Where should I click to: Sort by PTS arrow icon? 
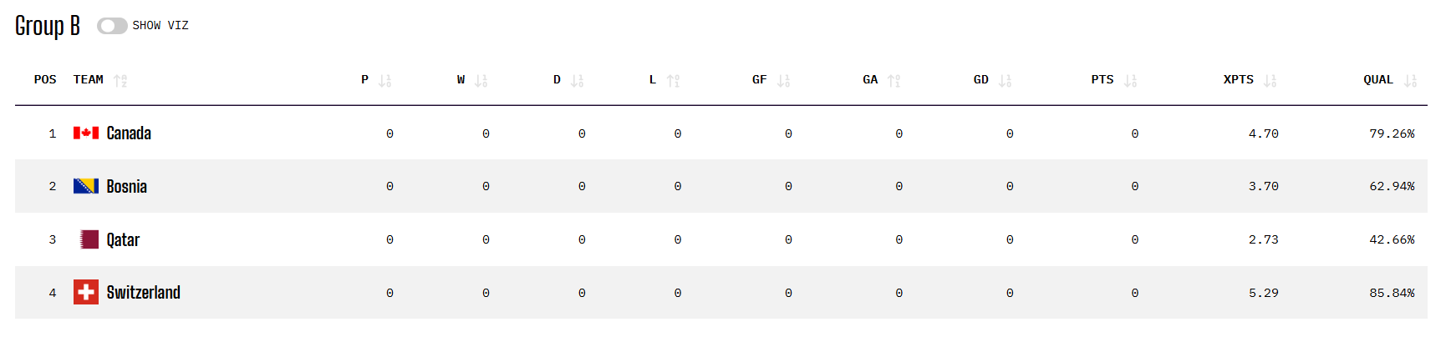point(1130,81)
